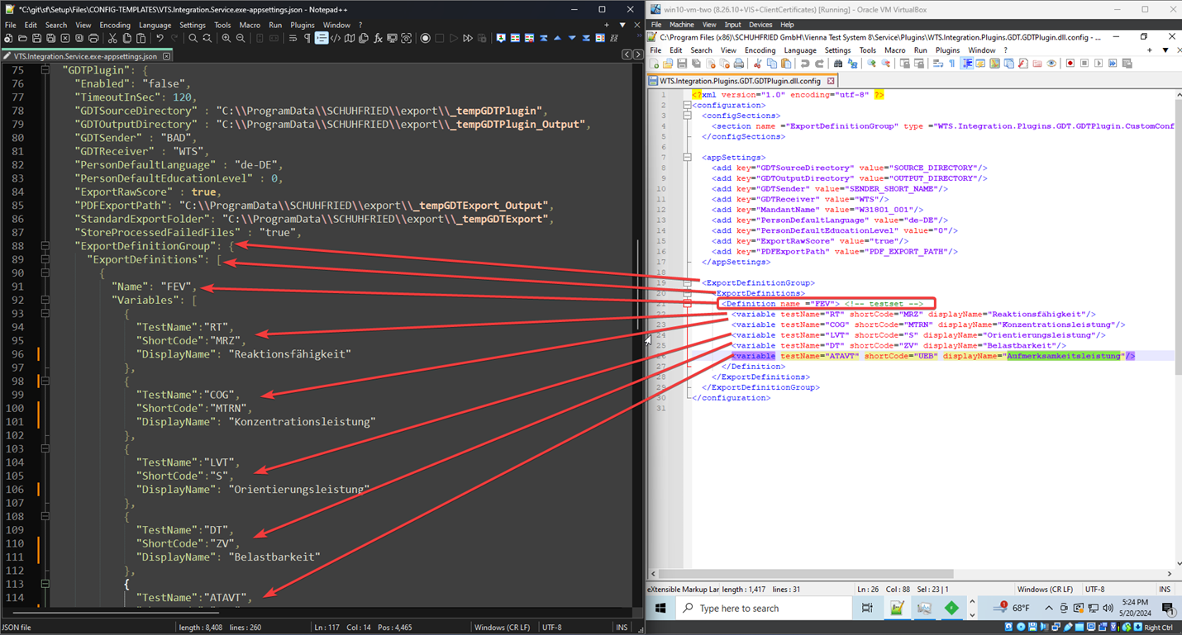Open Devices menu in VirtualBox window
The width and height of the screenshot is (1182, 635).
point(759,25)
